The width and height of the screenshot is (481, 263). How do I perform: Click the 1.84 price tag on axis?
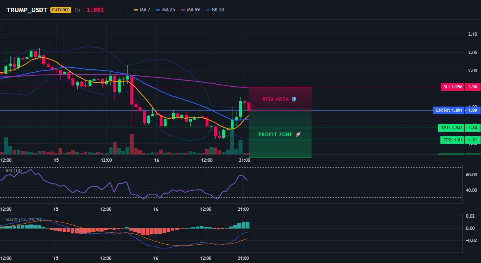pyautogui.click(x=472, y=128)
